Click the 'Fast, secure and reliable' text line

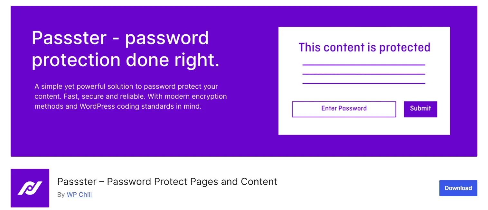[130, 96]
